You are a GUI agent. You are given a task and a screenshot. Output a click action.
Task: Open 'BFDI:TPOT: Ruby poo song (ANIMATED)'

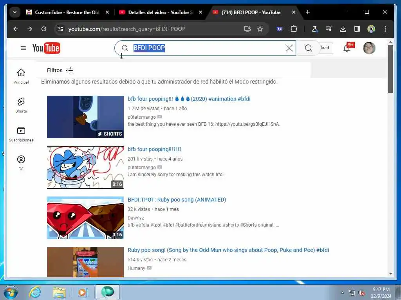pyautogui.click(x=177, y=200)
